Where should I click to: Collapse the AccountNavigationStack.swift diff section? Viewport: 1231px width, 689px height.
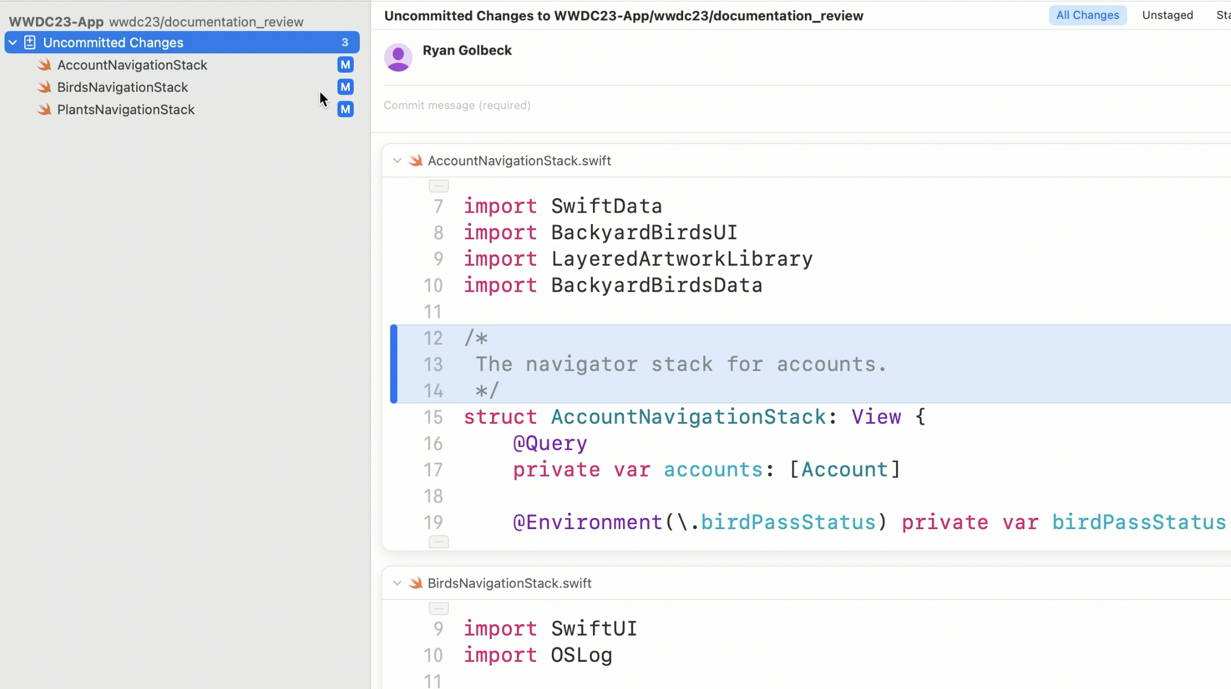coord(397,161)
